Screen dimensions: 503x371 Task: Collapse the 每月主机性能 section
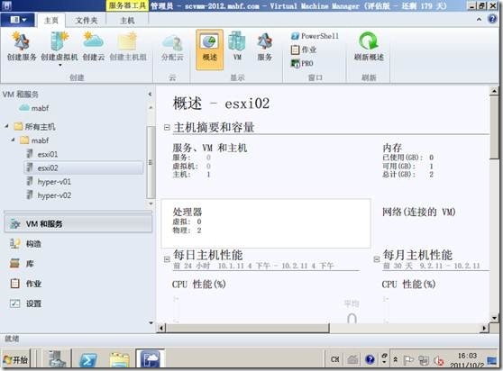tap(377, 259)
